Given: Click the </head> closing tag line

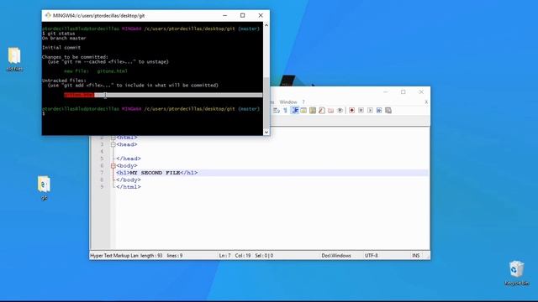Looking at the screenshot, I should click(x=129, y=159).
